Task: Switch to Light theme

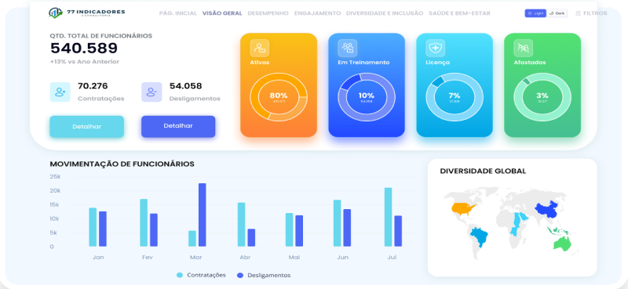Action: (535, 13)
